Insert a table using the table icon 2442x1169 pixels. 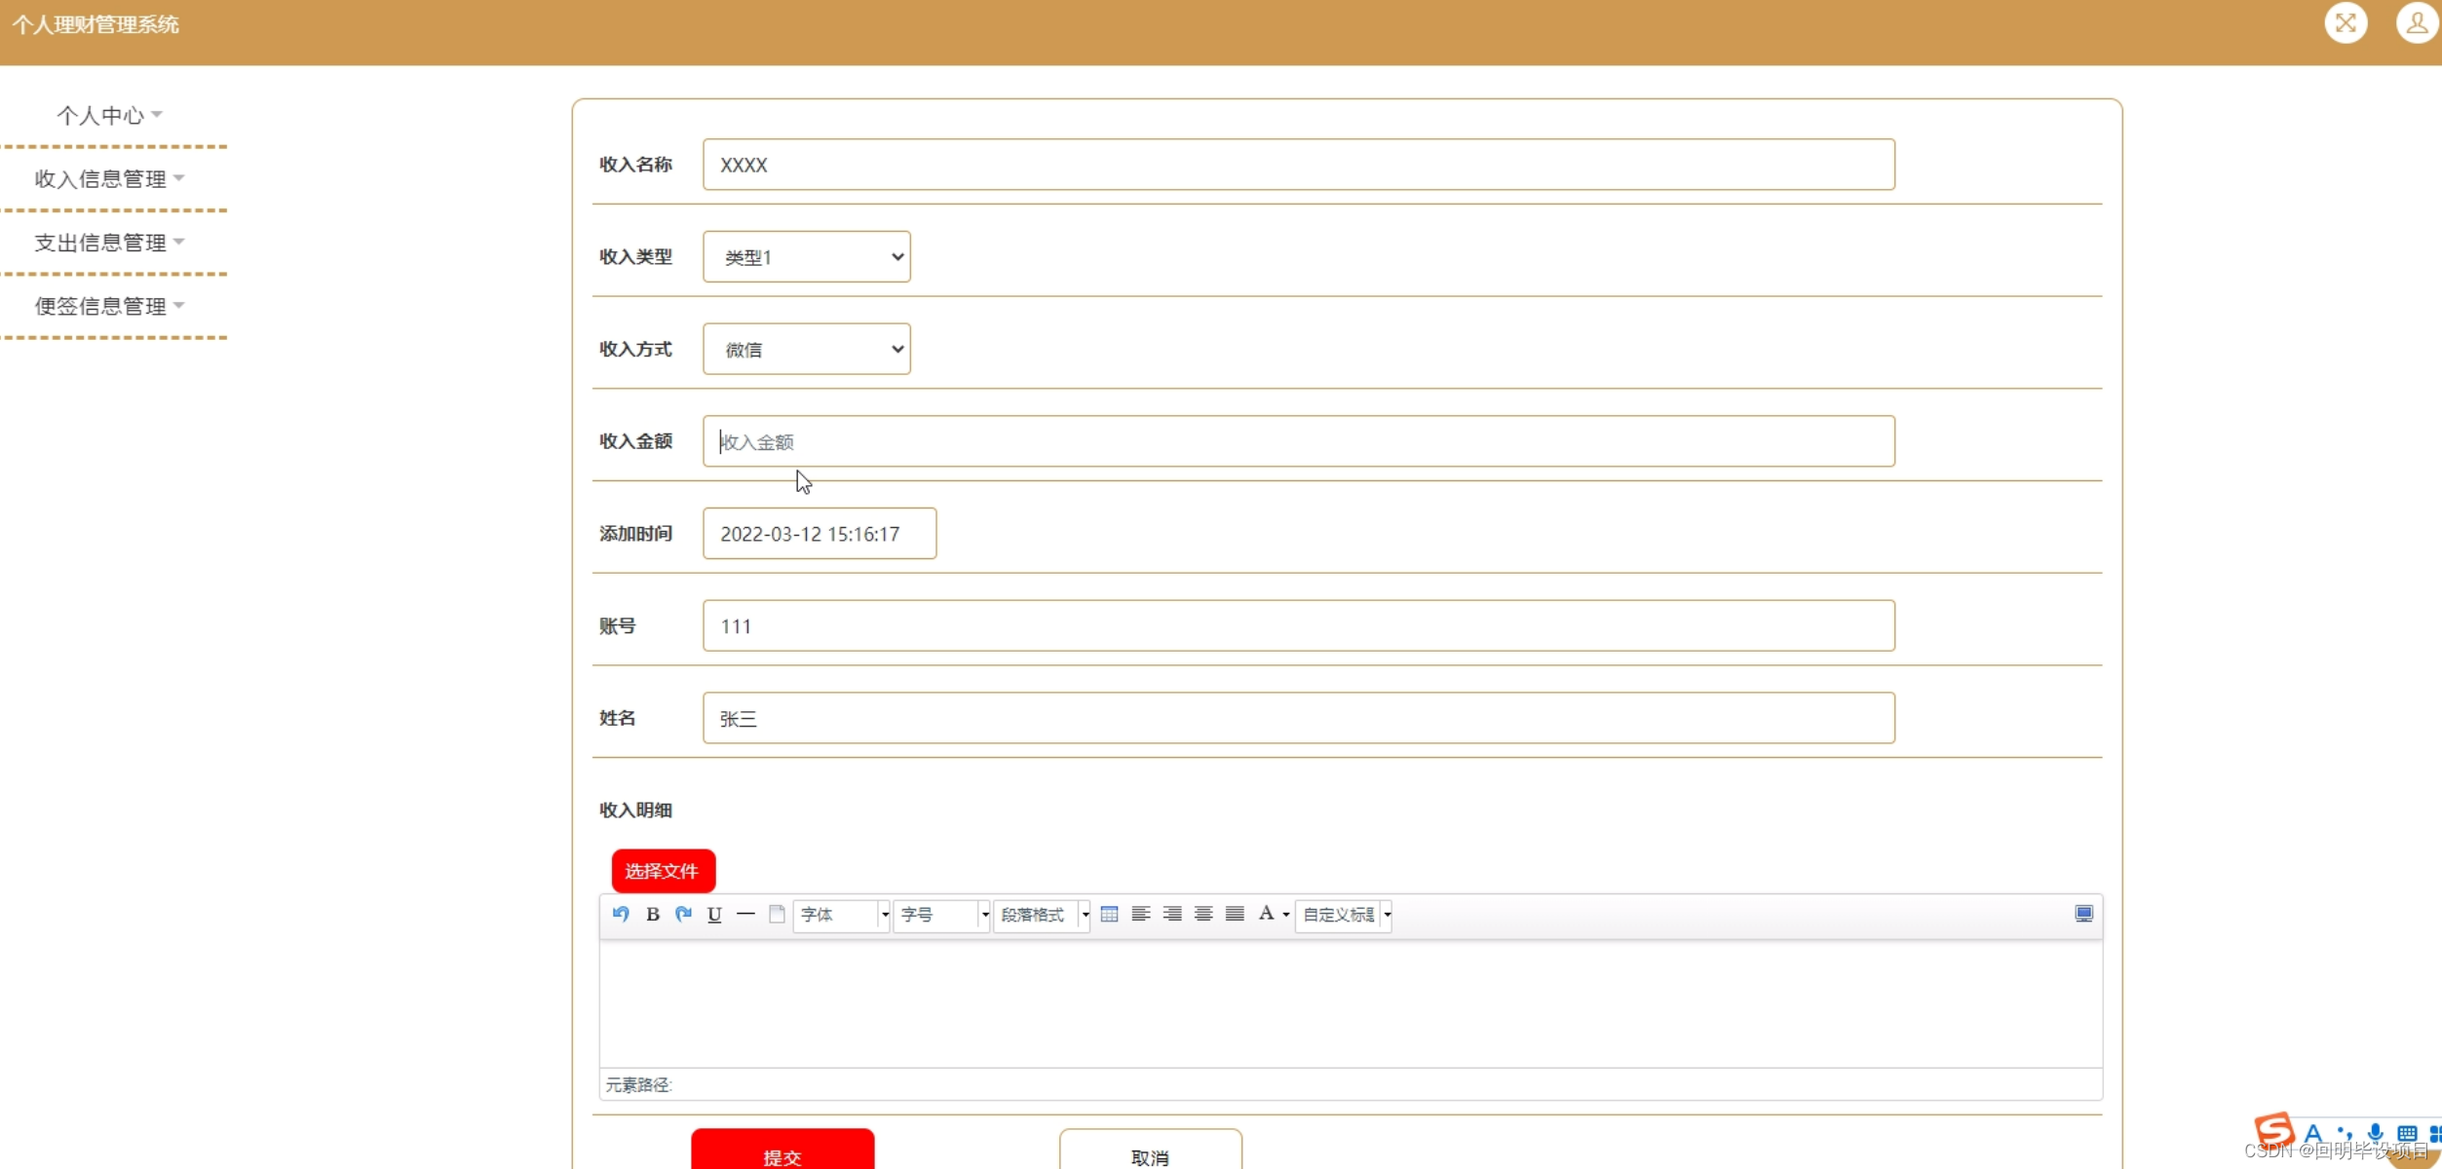(1109, 914)
